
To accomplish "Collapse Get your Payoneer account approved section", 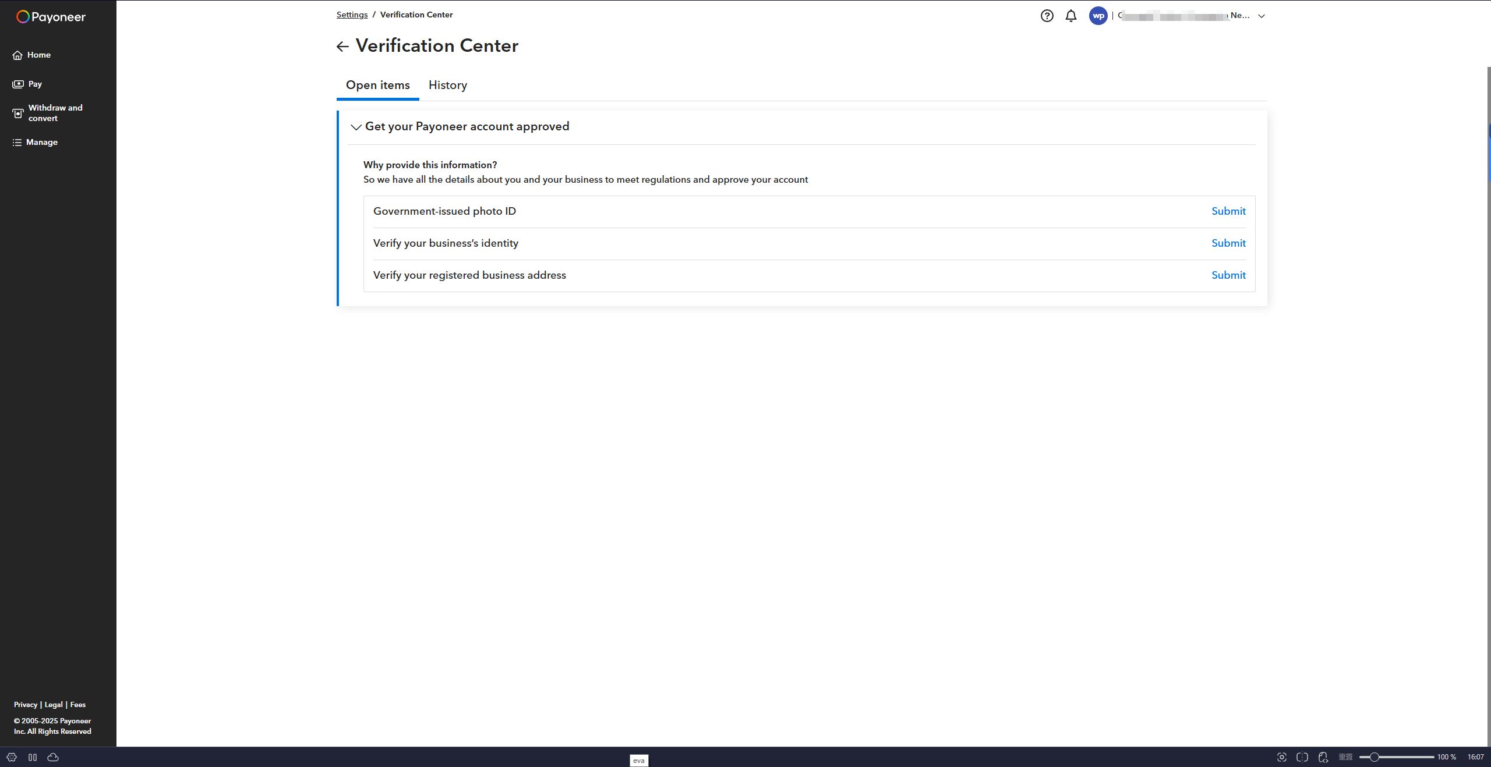I will pos(356,127).
